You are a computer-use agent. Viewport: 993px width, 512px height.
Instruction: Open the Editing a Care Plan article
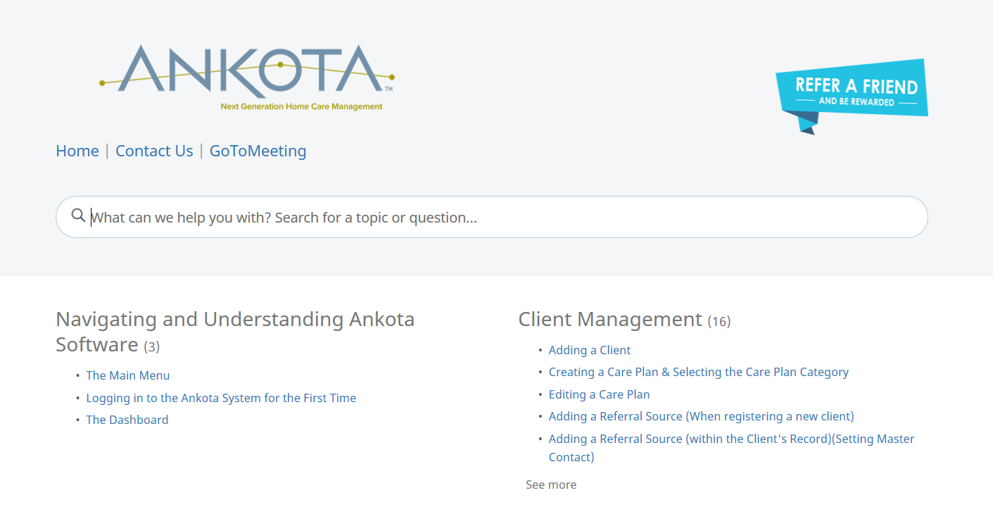(x=600, y=394)
